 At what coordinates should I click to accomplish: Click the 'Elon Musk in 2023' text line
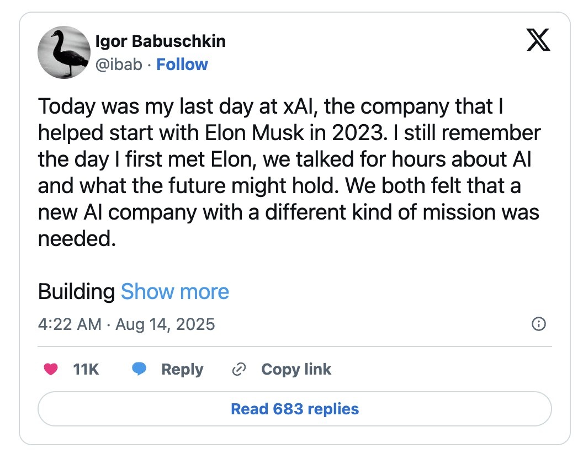[x=288, y=133]
